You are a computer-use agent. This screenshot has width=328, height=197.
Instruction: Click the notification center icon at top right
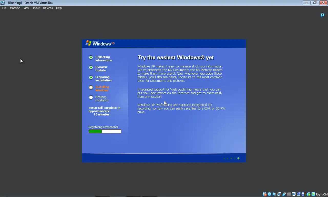[322, 15]
